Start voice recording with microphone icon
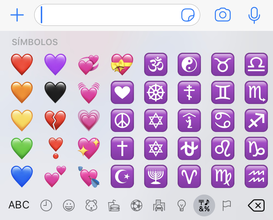 [x=254, y=15]
